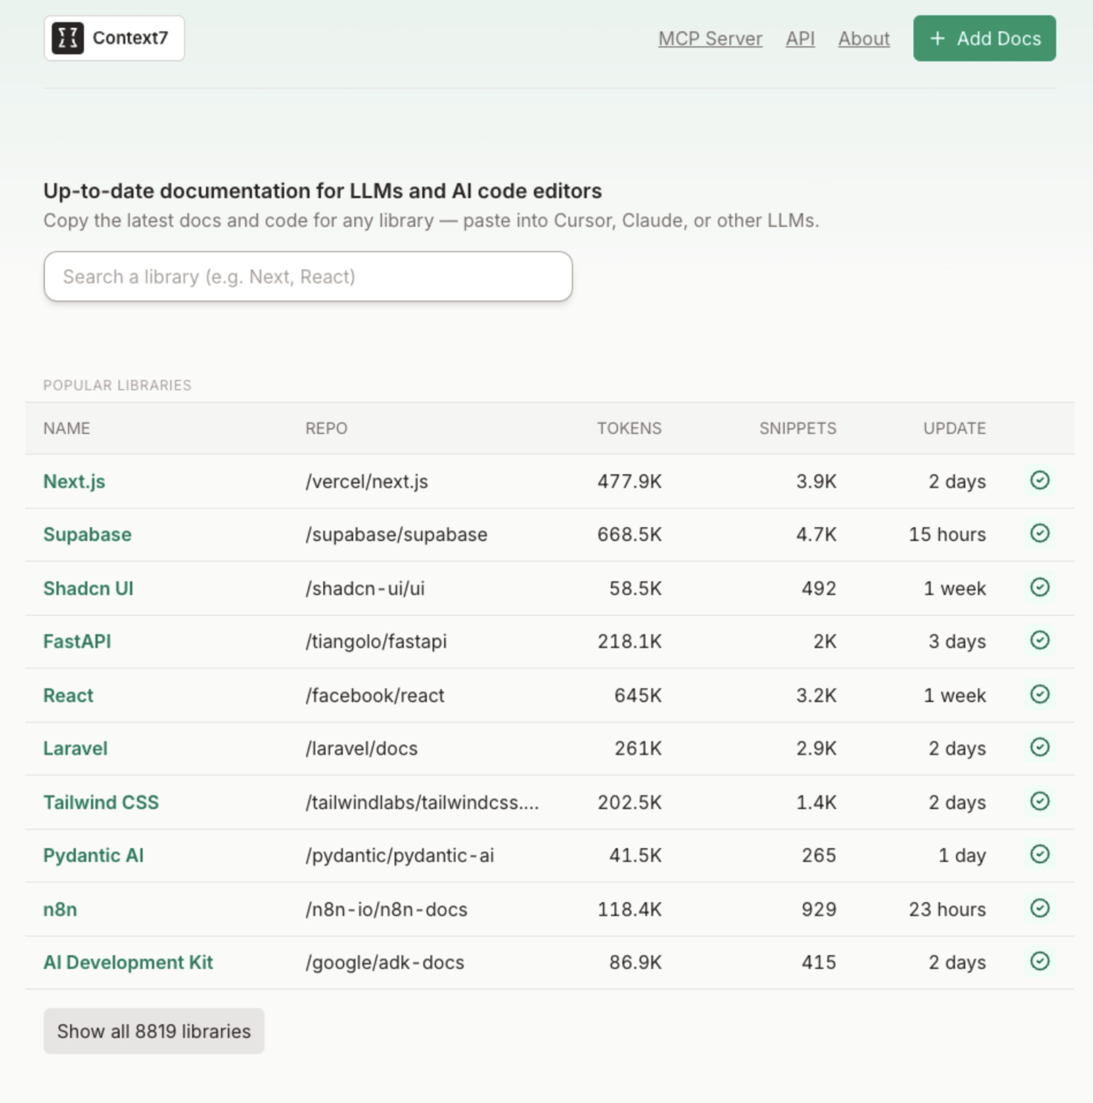
Task: Click the /pydantic/pydantic-ai repo text
Action: [400, 855]
